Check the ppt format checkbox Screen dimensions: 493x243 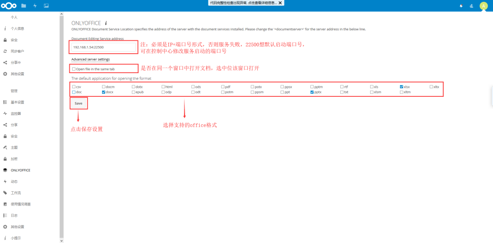282,93
